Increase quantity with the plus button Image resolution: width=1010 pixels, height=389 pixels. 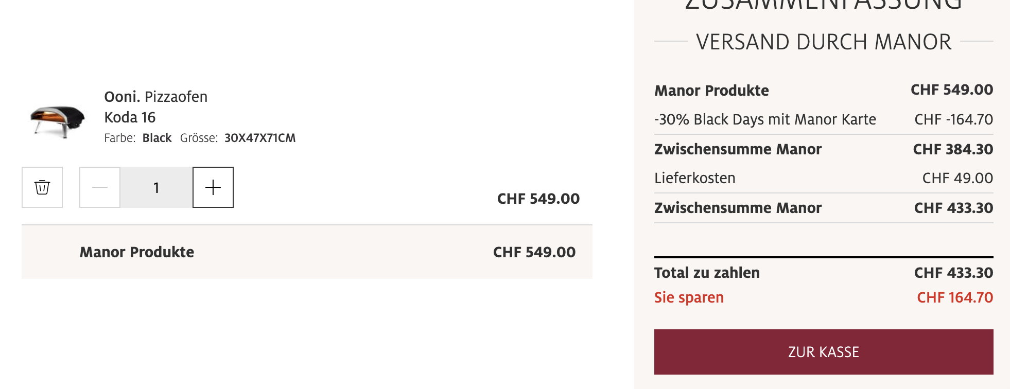point(213,187)
